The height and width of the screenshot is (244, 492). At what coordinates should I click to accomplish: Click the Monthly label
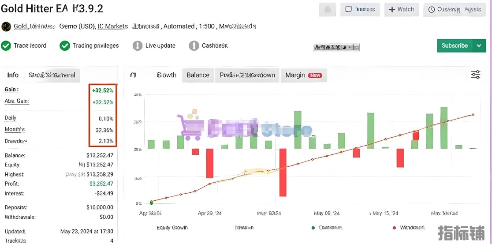[15, 129]
